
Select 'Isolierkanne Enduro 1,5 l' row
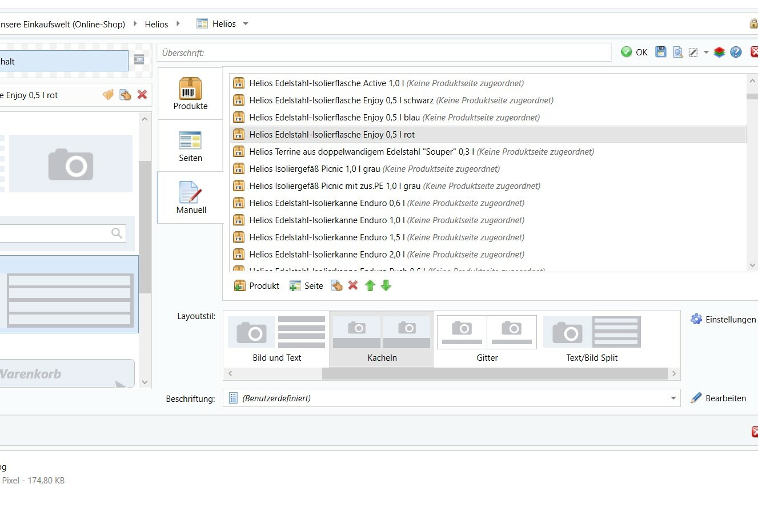pyautogui.click(x=488, y=237)
